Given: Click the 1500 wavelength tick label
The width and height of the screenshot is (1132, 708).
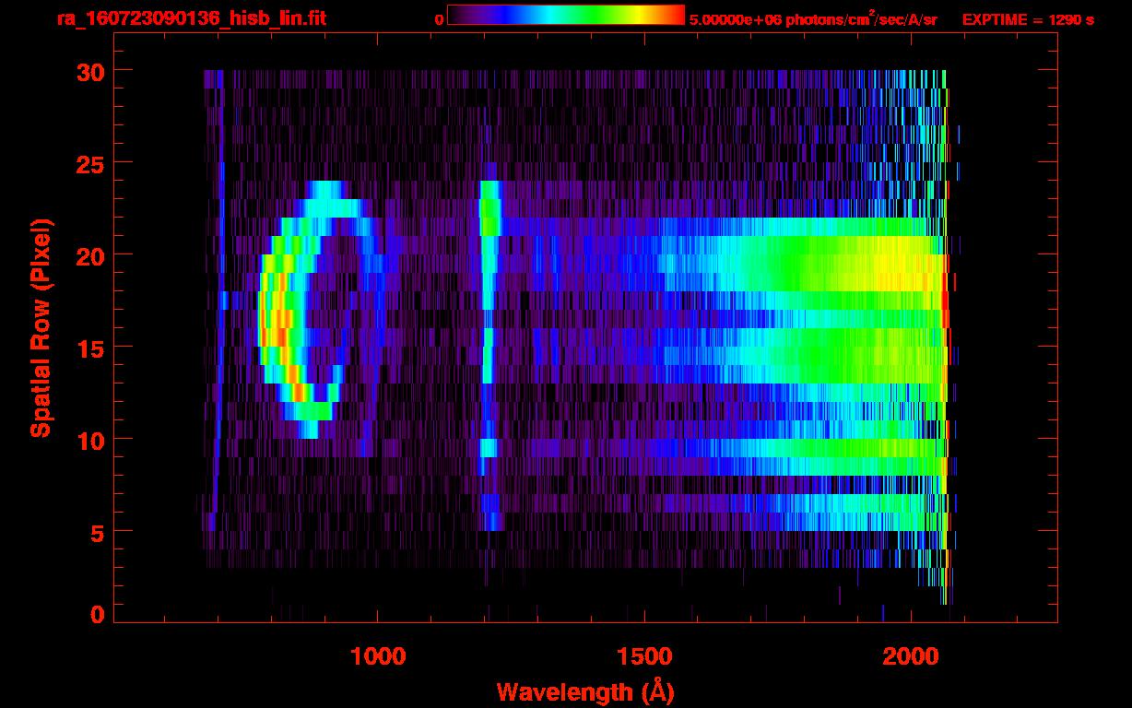Looking at the screenshot, I should tap(644, 655).
